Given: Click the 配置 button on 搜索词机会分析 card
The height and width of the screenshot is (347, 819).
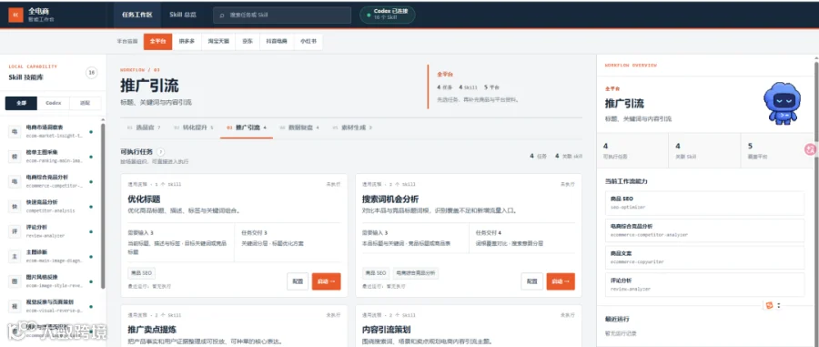Looking at the screenshot, I should pos(531,281).
